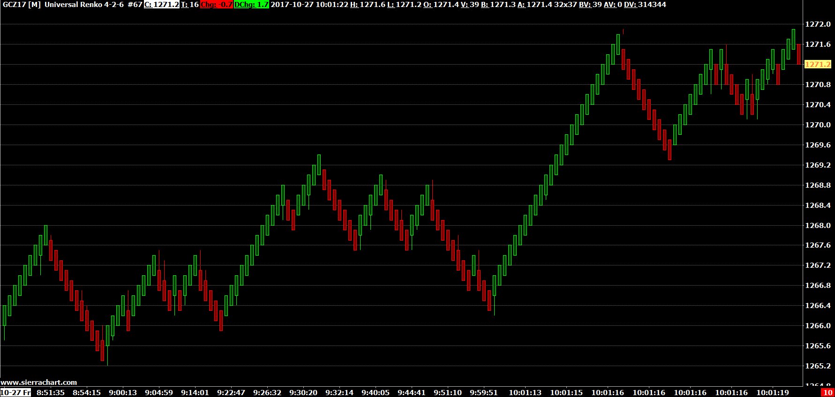This screenshot has width=835, height=397.
Task: Click the green DChg: 1.7 box
Action: (x=251, y=5)
